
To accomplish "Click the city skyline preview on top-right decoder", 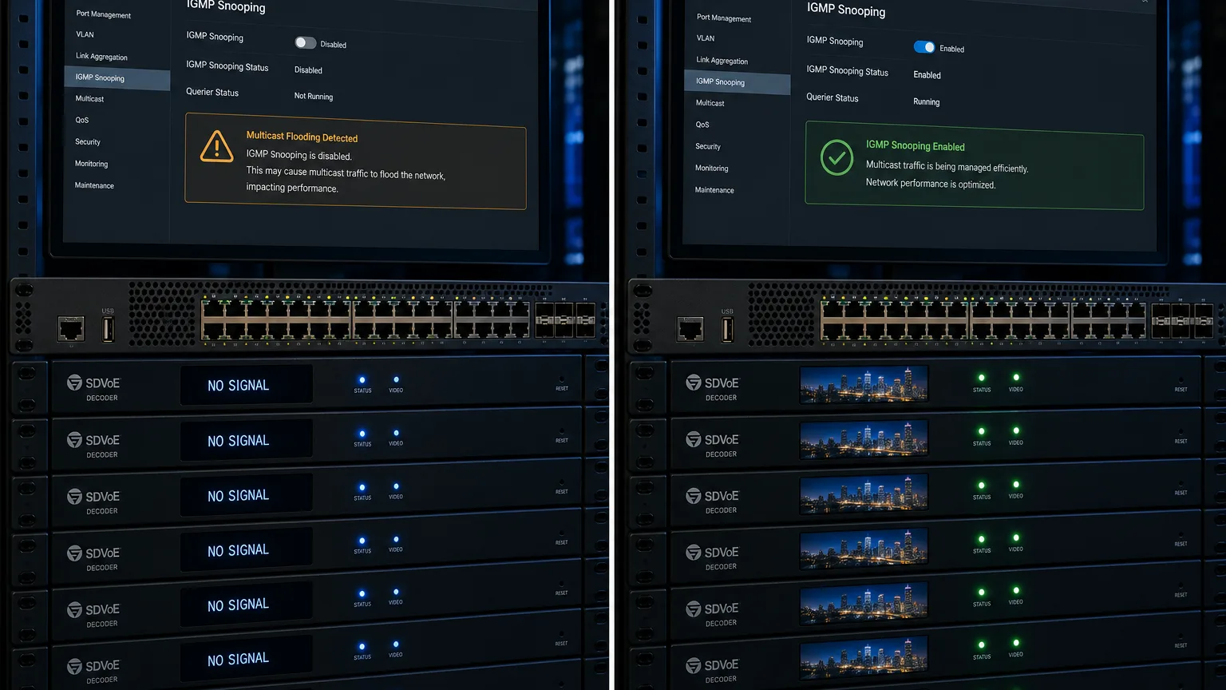I will pos(864,384).
